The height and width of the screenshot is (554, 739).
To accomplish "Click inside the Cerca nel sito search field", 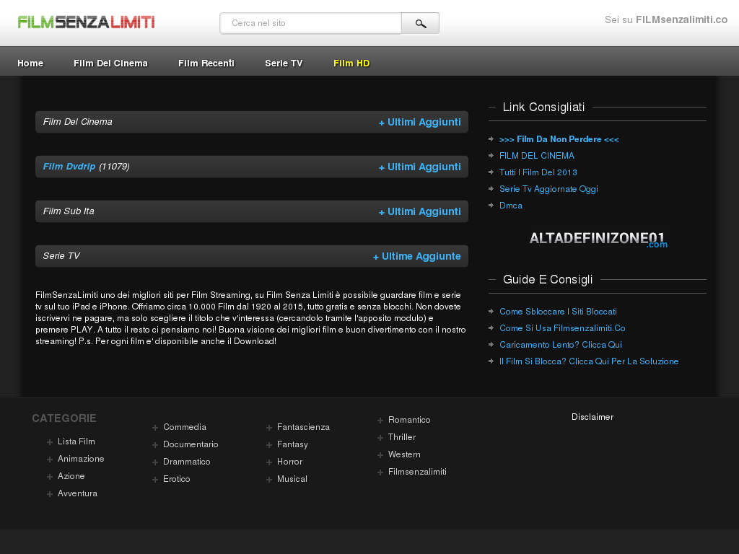I will coord(310,22).
